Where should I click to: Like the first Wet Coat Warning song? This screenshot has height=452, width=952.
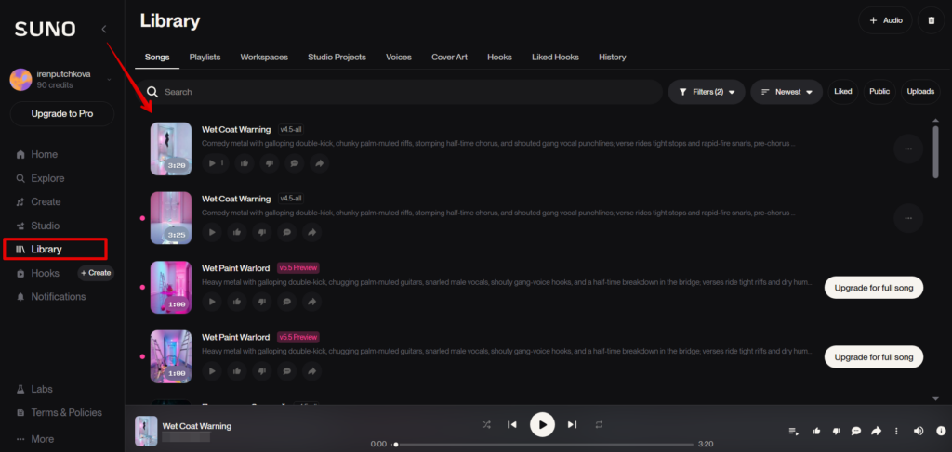click(x=245, y=163)
